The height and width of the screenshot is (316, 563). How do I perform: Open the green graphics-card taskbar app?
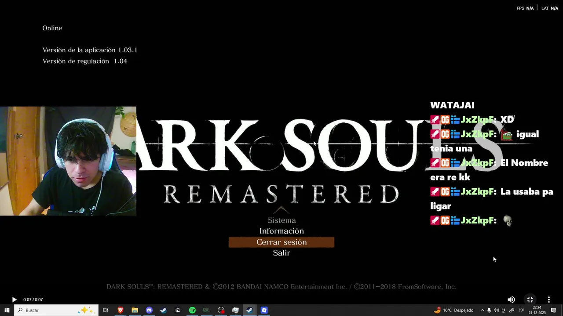tap(206, 310)
